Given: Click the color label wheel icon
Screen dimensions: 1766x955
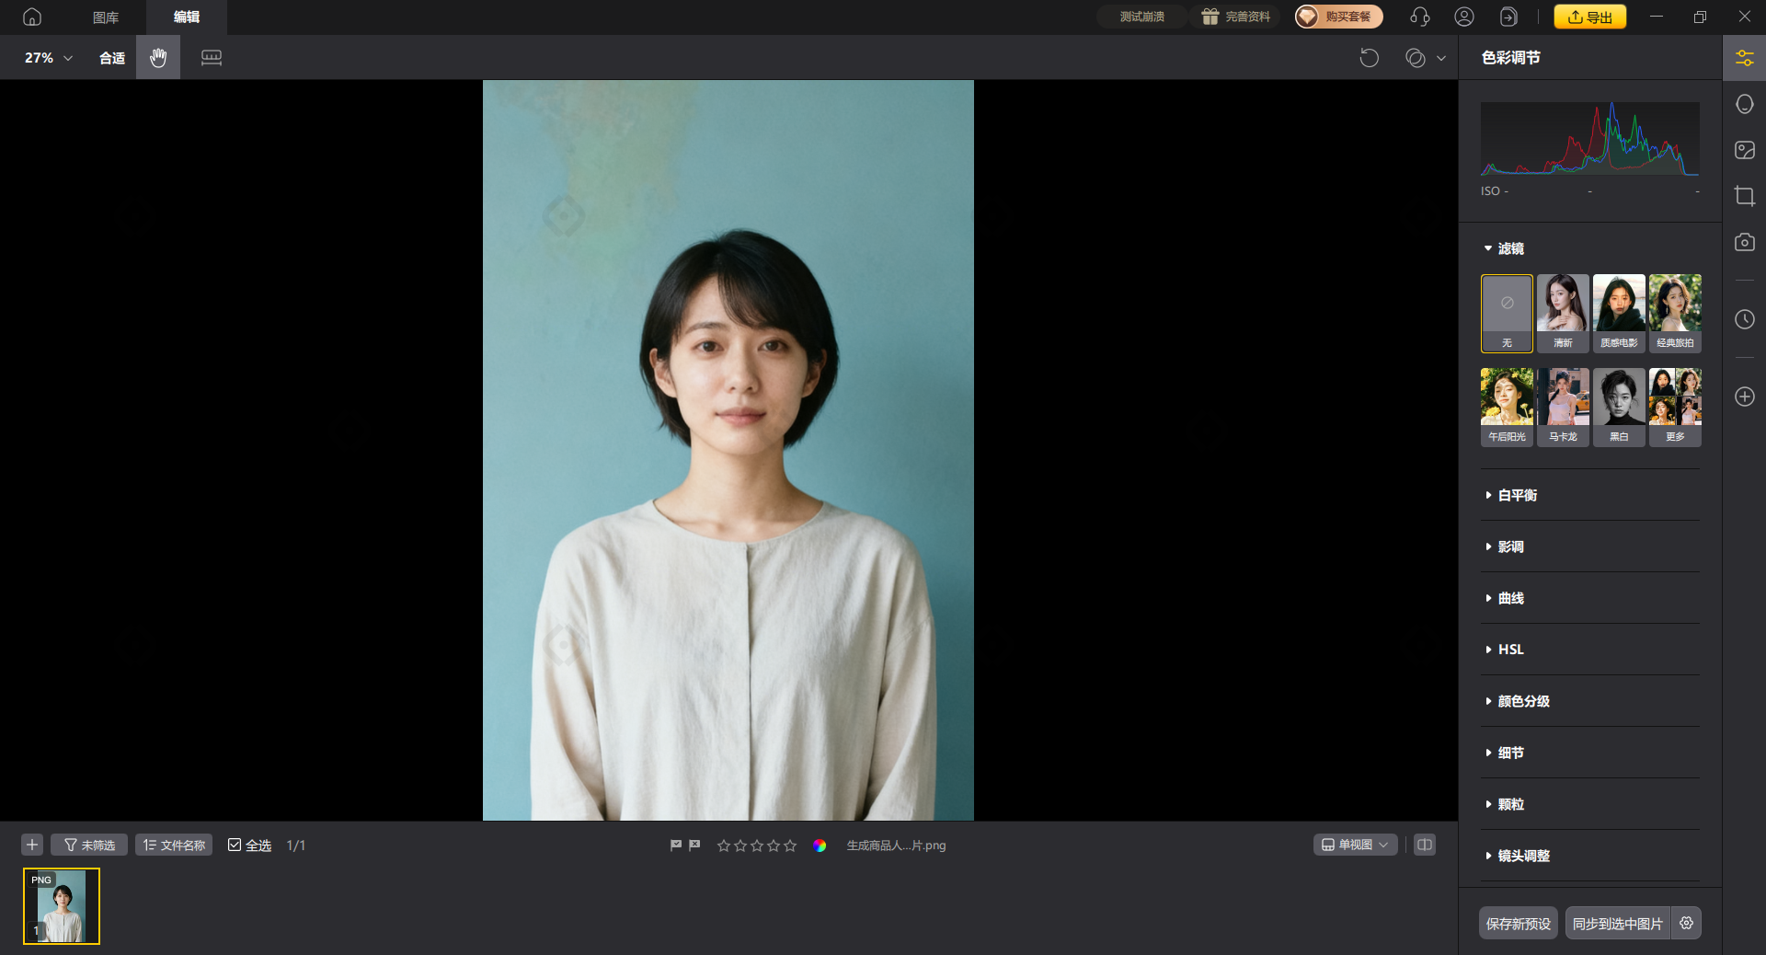Looking at the screenshot, I should [x=820, y=846].
